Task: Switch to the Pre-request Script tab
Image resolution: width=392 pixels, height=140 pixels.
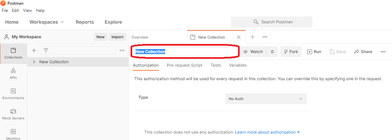Action: (185, 65)
